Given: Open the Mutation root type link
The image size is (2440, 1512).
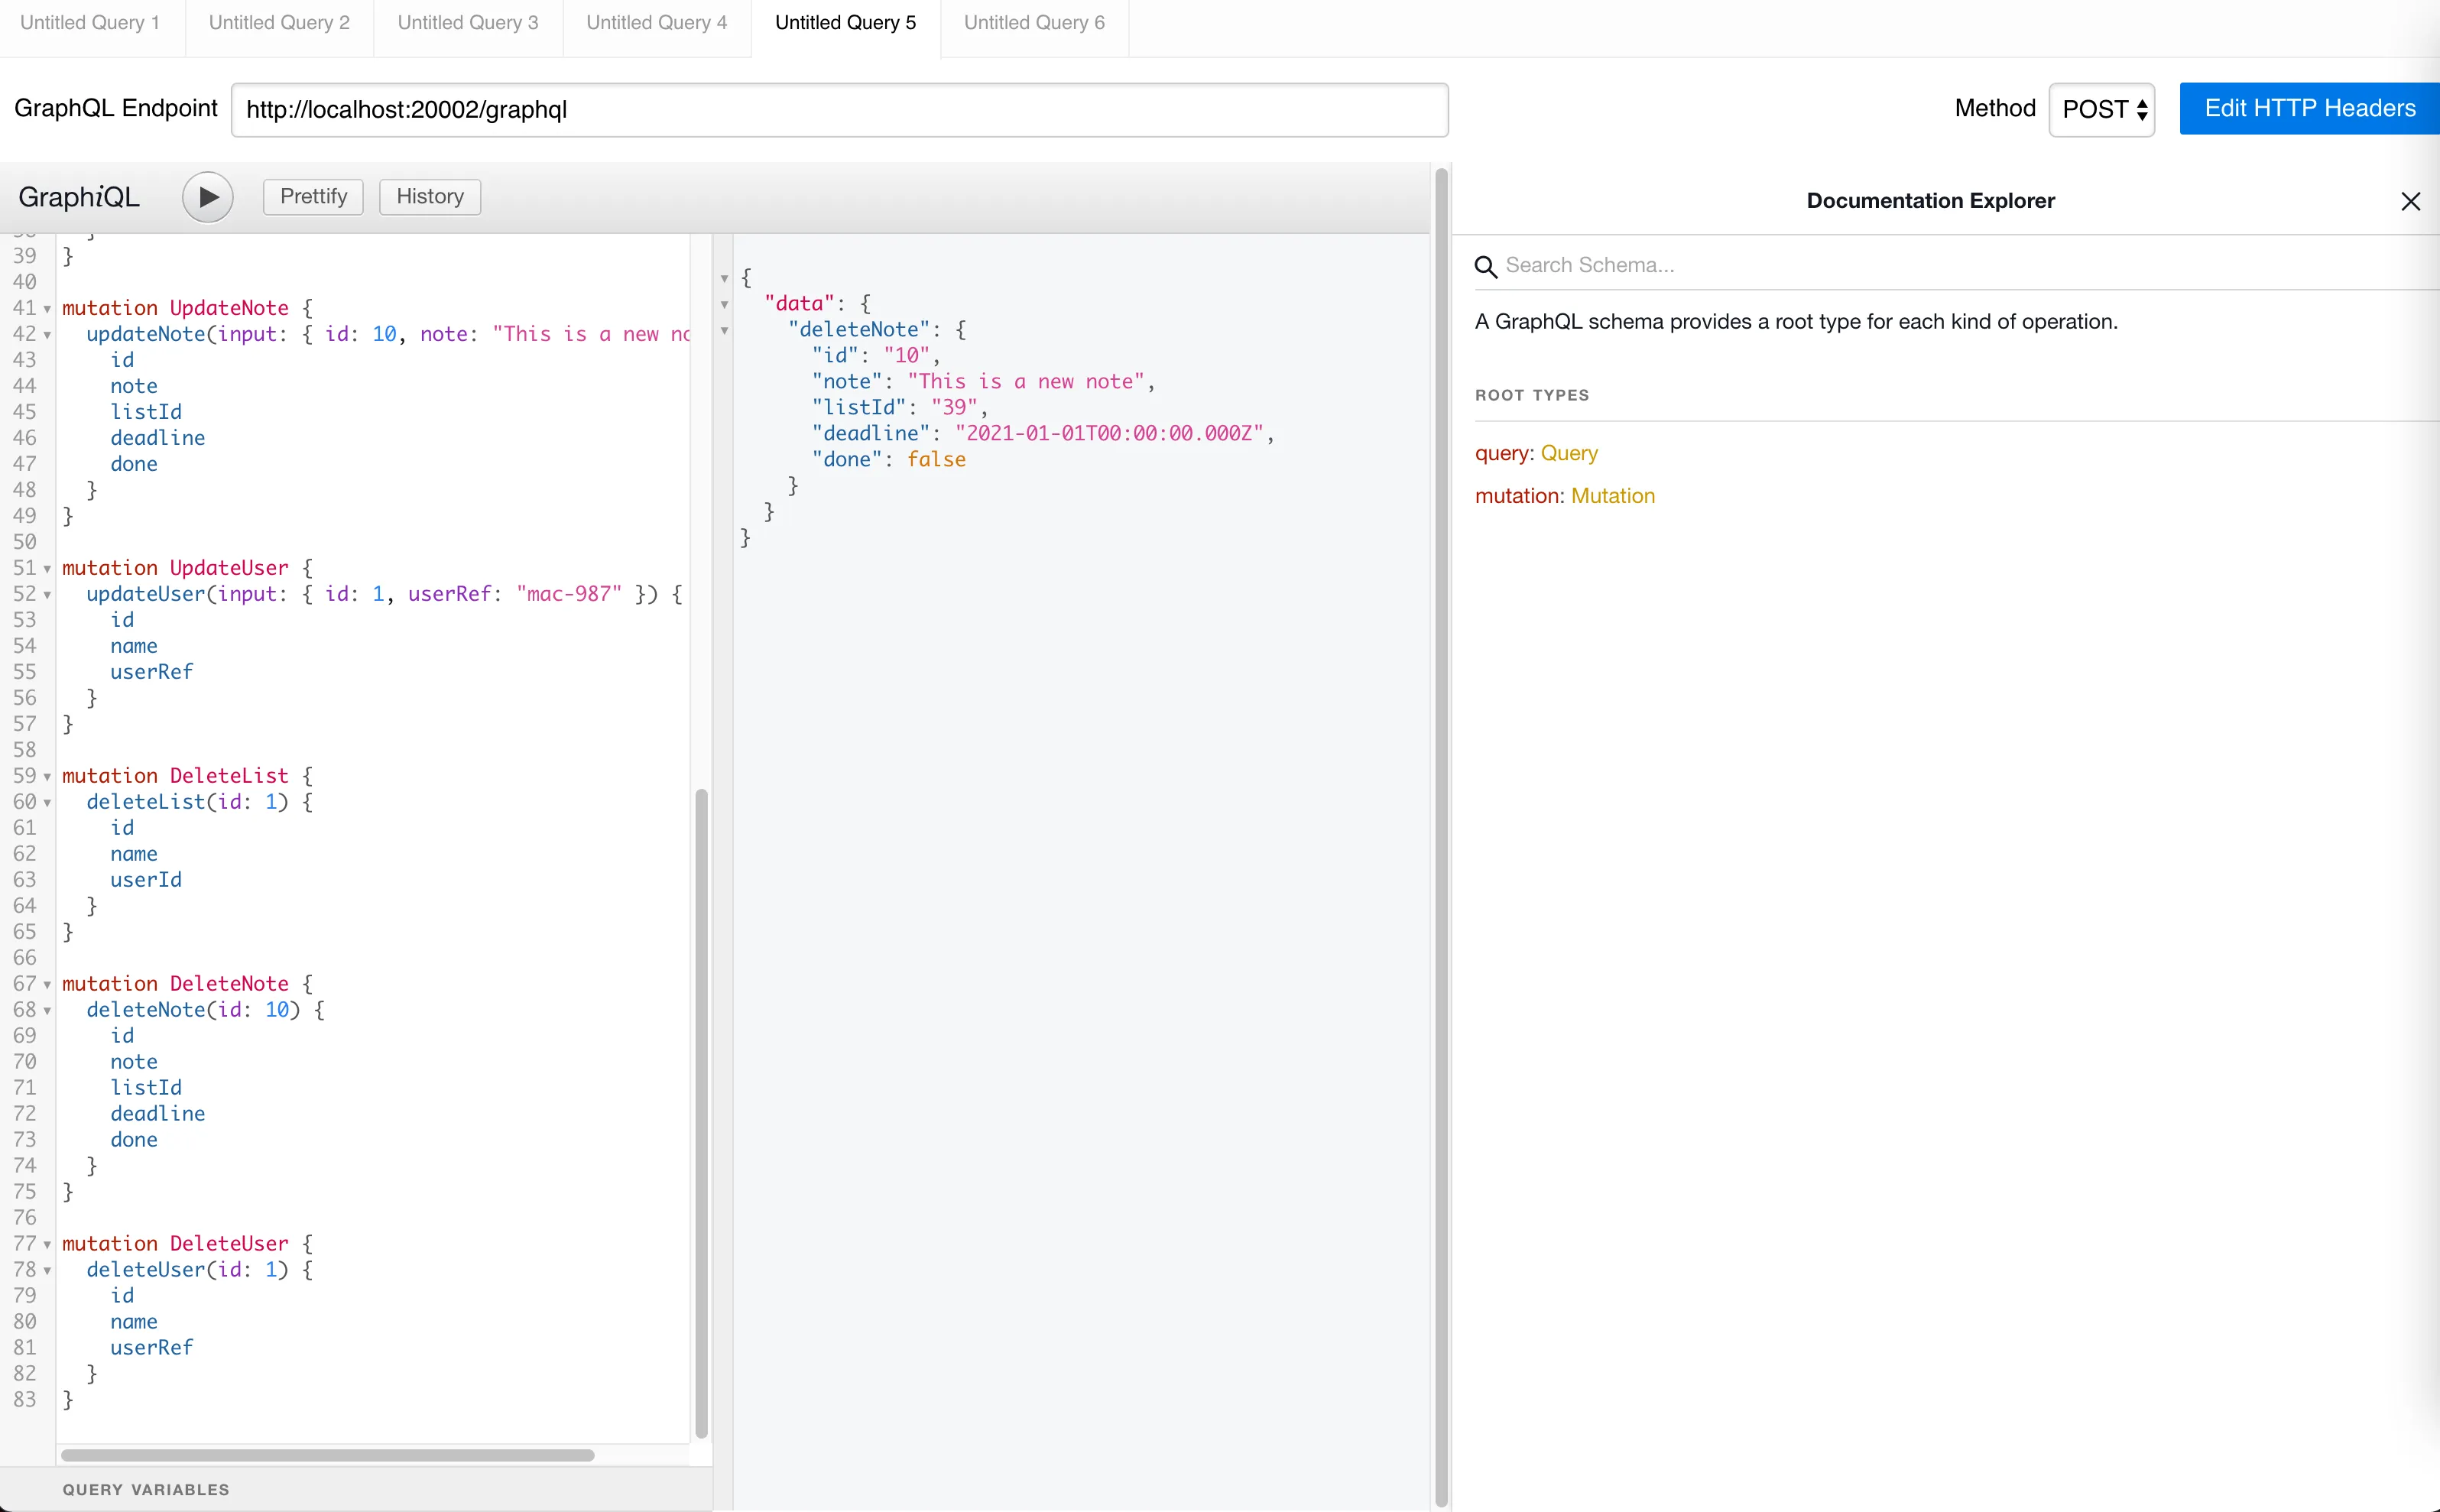Looking at the screenshot, I should [1612, 496].
